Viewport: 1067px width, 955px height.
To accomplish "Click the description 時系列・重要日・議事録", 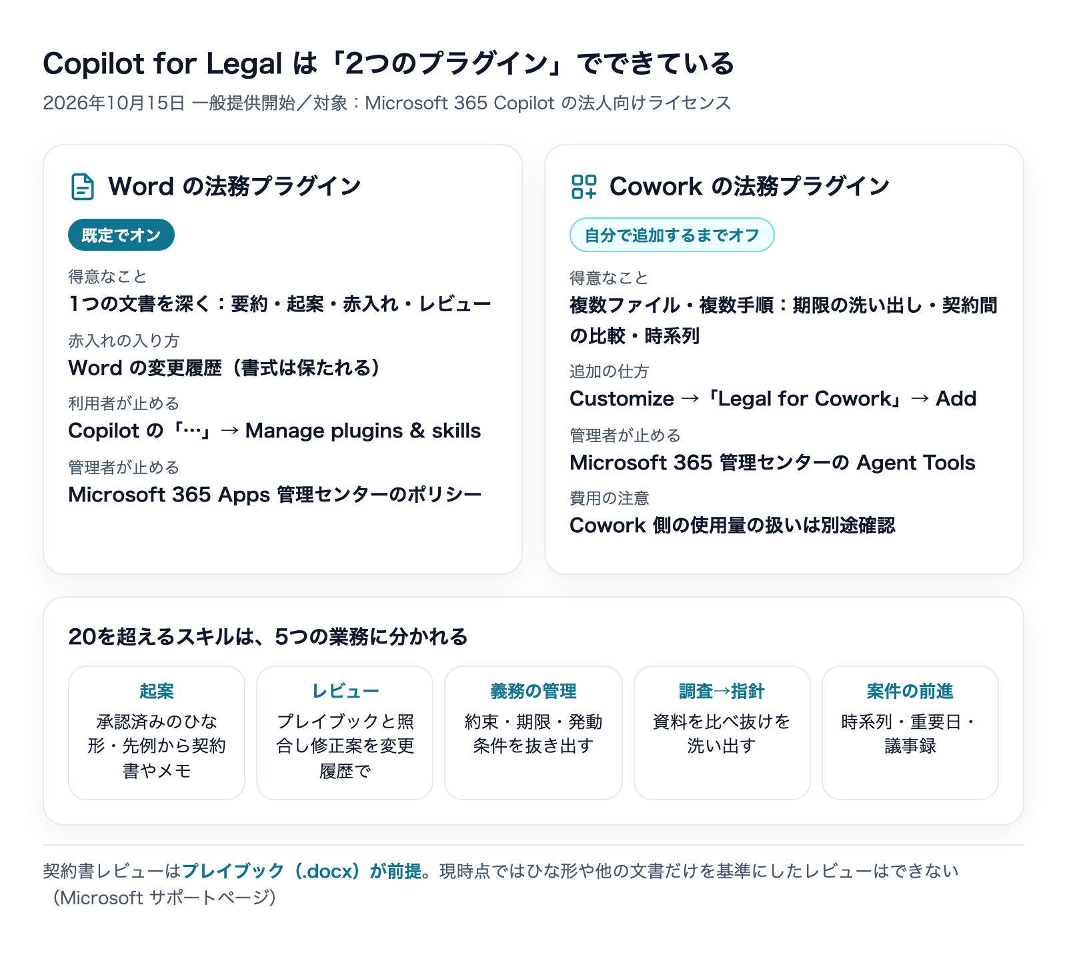I will click(x=910, y=734).
